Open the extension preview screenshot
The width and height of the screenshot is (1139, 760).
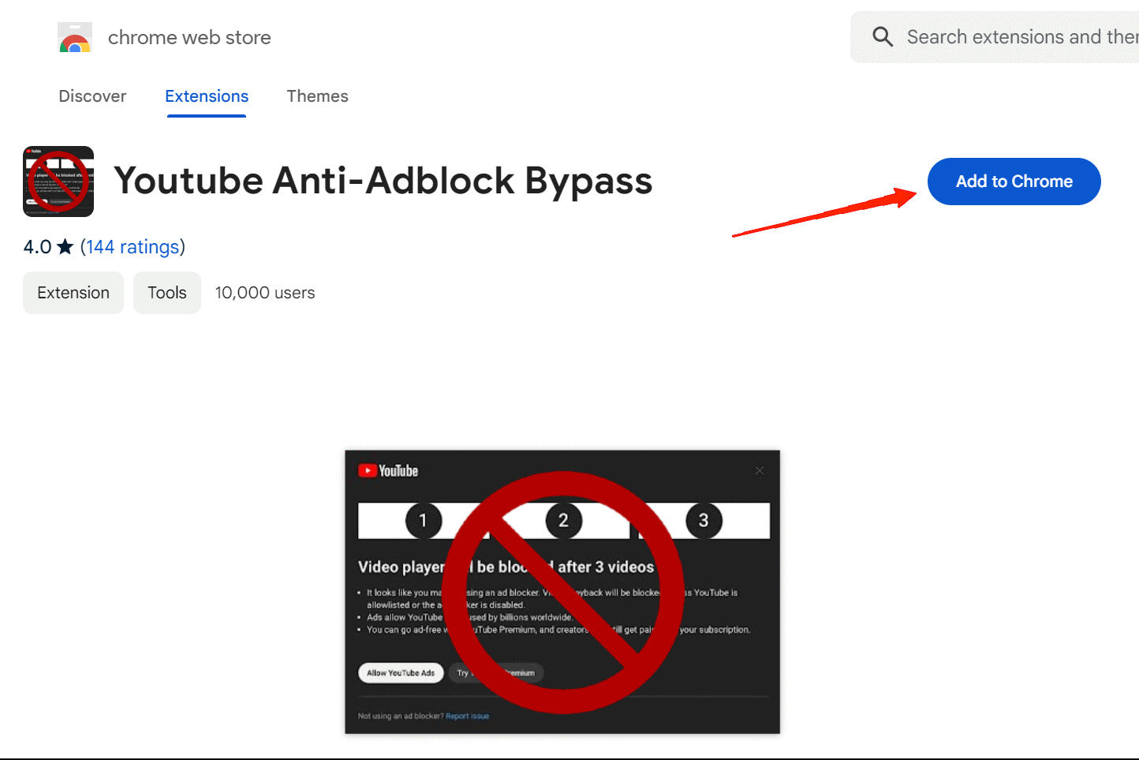(562, 592)
